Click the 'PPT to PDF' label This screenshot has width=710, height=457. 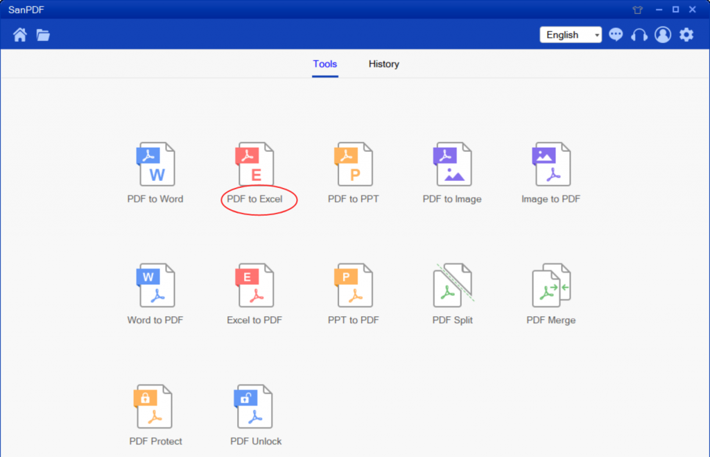pos(353,320)
